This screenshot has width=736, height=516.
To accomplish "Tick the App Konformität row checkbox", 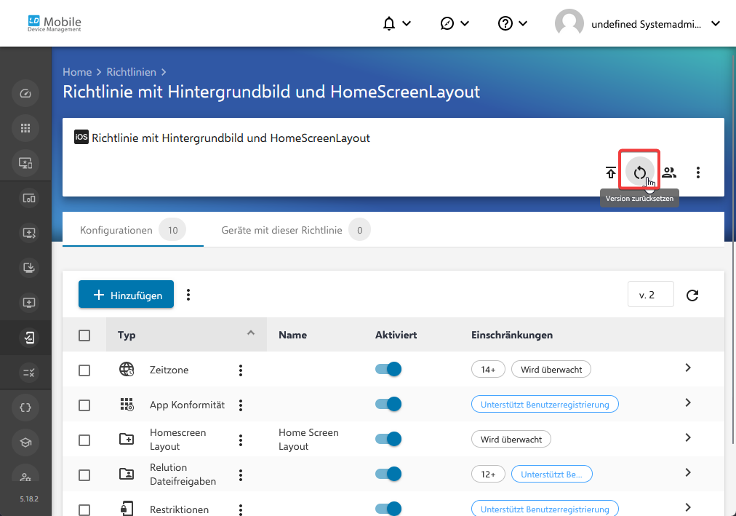I will point(84,405).
